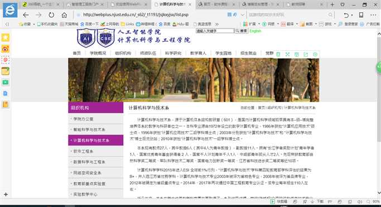Click the site keyword search field
Viewport: 381px width, 207px height.
215,31
